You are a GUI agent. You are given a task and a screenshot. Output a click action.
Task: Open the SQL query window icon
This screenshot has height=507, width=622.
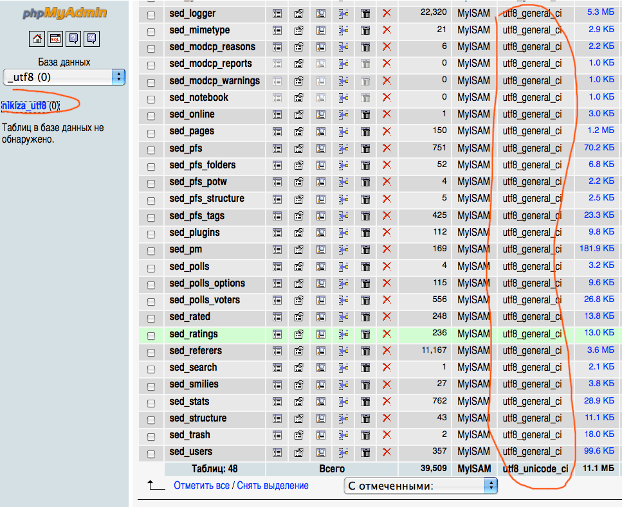[55, 39]
